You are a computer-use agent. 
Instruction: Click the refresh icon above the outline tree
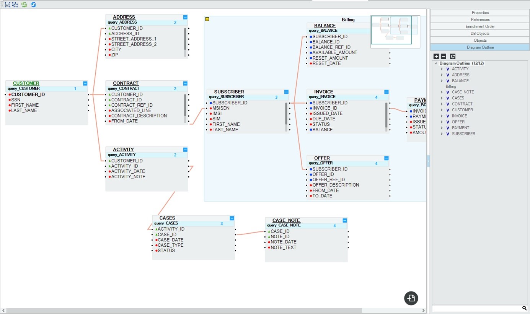(x=453, y=56)
